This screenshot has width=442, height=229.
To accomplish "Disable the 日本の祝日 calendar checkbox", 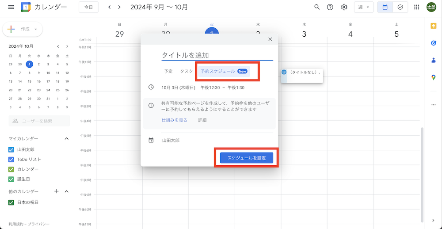I will (11, 202).
